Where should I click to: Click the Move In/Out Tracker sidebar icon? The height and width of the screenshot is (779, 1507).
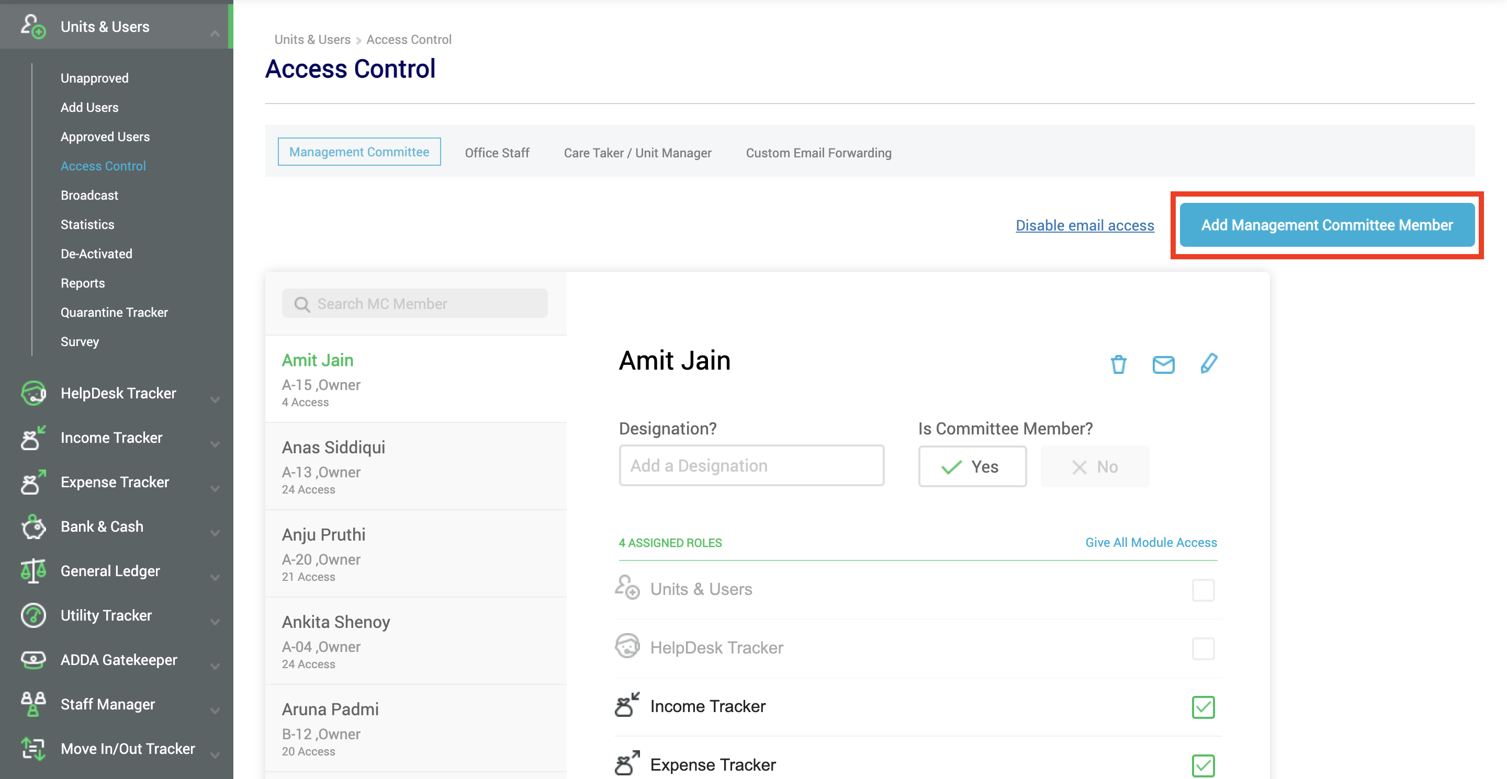pos(33,749)
